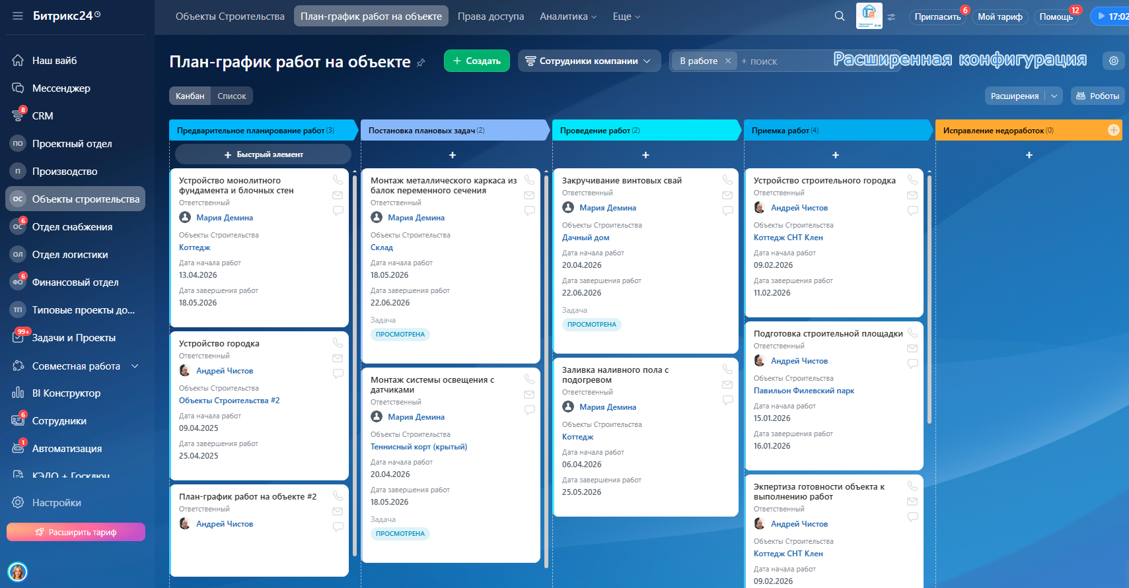Click mail icon on Устройство монолитного фундамента card
Image resolution: width=1129 pixels, height=588 pixels.
tap(338, 195)
